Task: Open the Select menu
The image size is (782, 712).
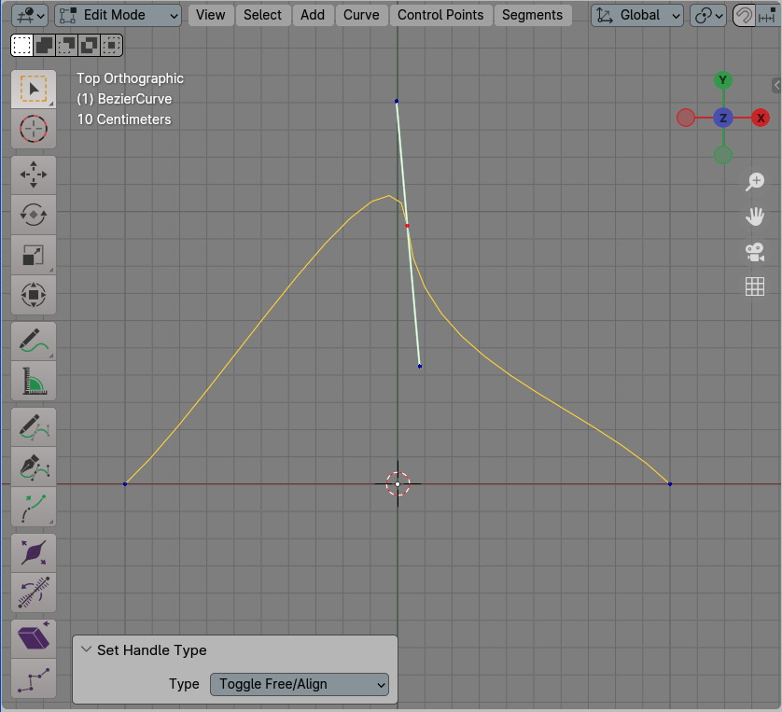Action: (262, 16)
